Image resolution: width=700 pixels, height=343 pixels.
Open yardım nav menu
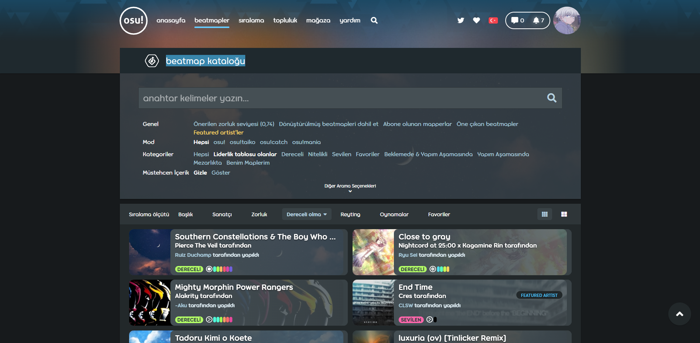(350, 20)
